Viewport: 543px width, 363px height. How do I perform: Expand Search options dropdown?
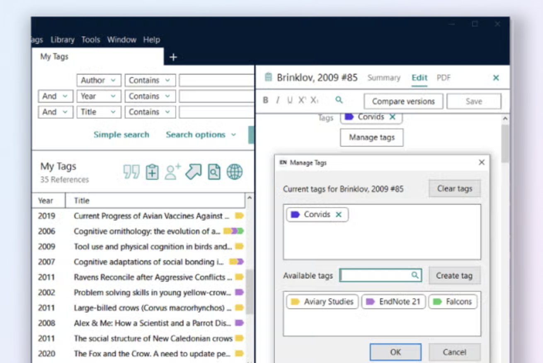click(x=201, y=135)
